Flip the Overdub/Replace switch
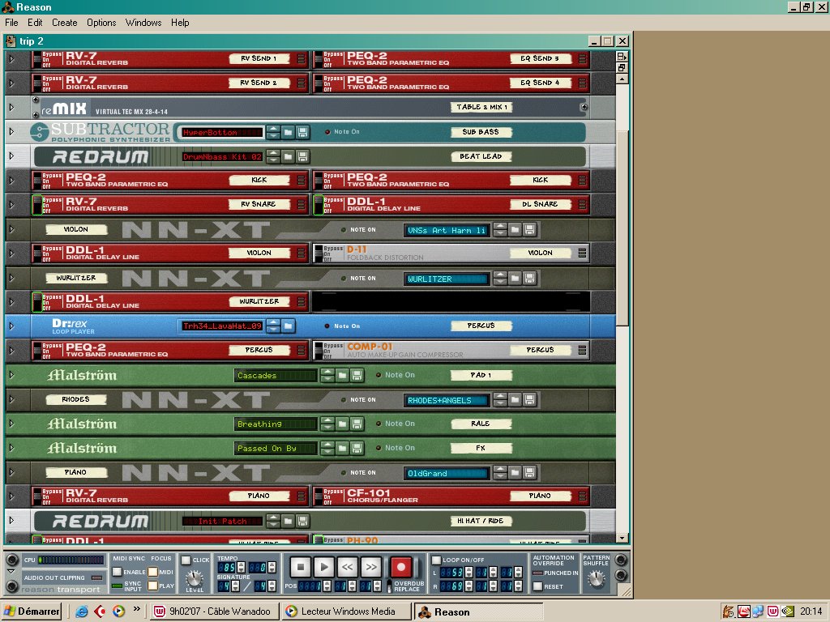830x622 pixels. pos(389,586)
